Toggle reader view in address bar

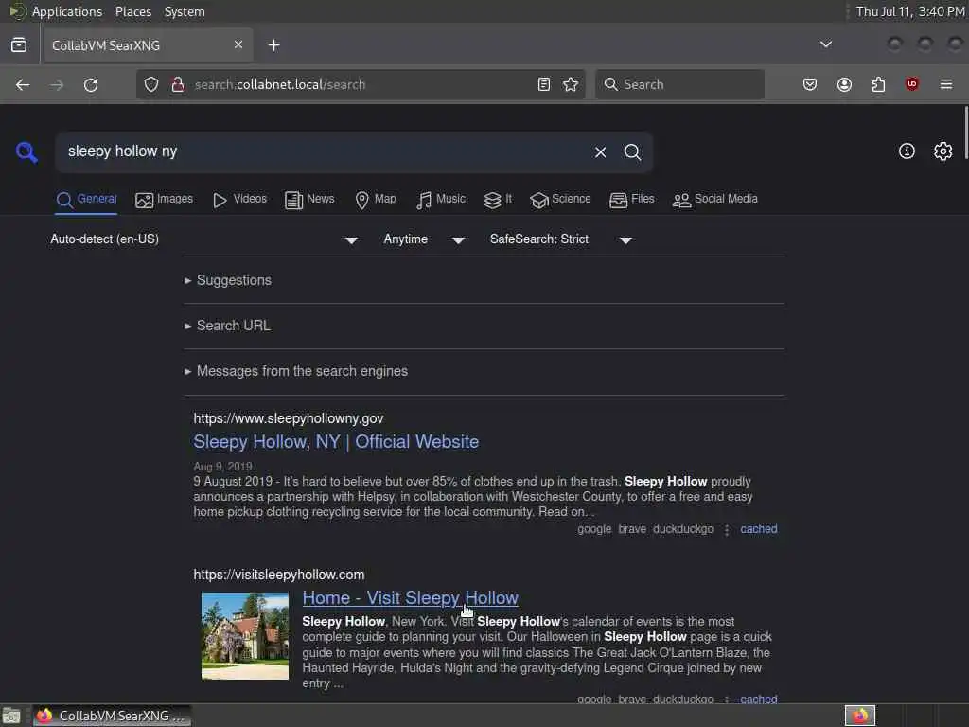click(544, 84)
